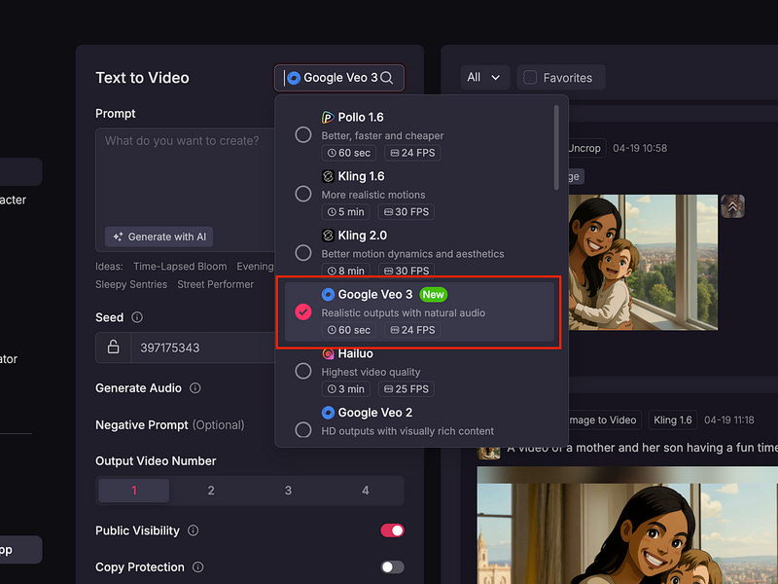
Task: Use the Street Performer idea
Action: [x=215, y=284]
